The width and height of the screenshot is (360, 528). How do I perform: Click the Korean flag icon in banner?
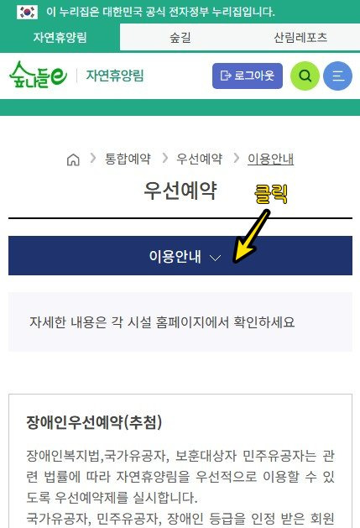point(28,12)
